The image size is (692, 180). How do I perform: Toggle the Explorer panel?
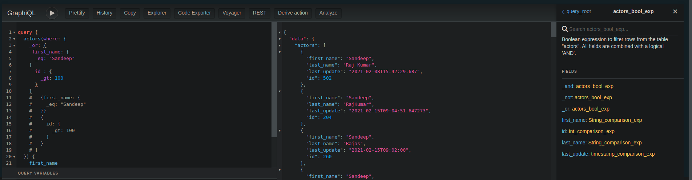(x=157, y=13)
